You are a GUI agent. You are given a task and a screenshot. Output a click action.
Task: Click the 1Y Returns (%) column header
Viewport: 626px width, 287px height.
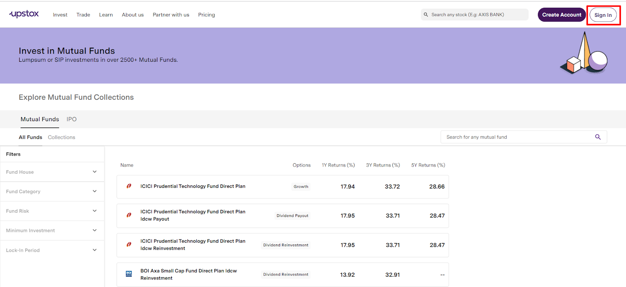[338, 165]
